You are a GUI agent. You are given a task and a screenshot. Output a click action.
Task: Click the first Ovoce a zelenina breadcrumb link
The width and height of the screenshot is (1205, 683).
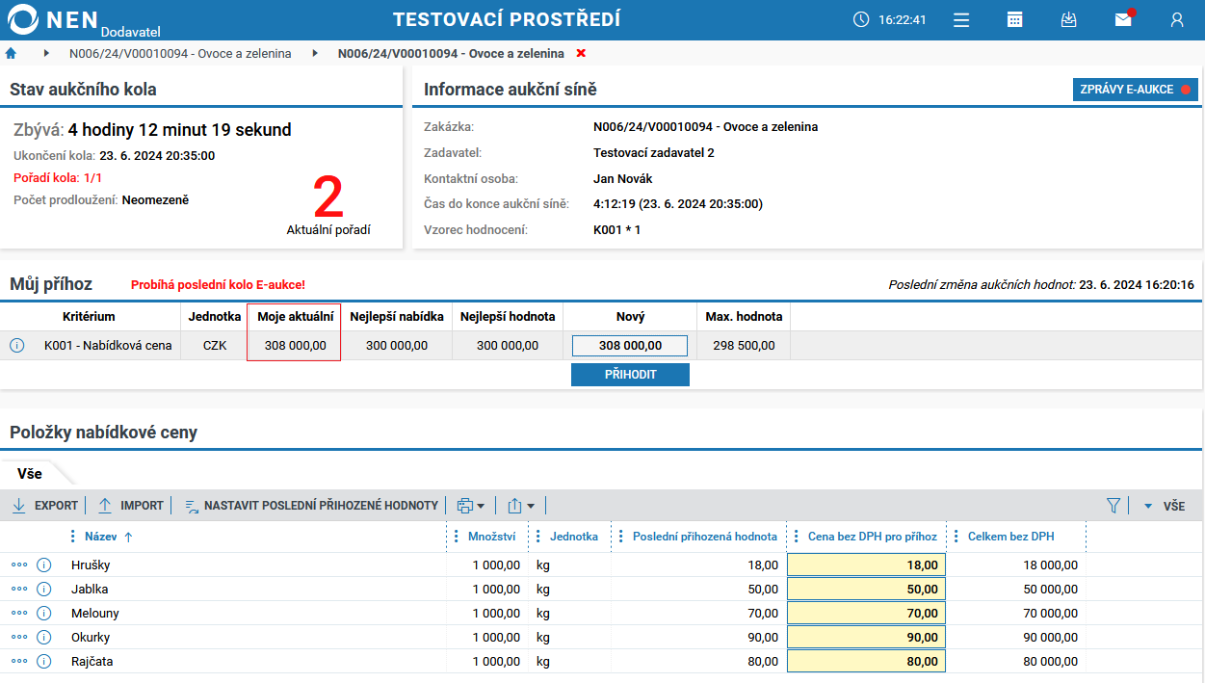tap(180, 53)
